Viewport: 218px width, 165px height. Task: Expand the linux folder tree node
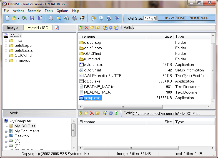point(6,41)
